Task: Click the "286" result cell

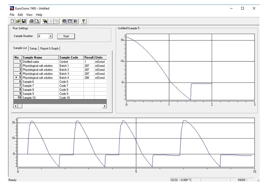Action: click(x=89, y=78)
